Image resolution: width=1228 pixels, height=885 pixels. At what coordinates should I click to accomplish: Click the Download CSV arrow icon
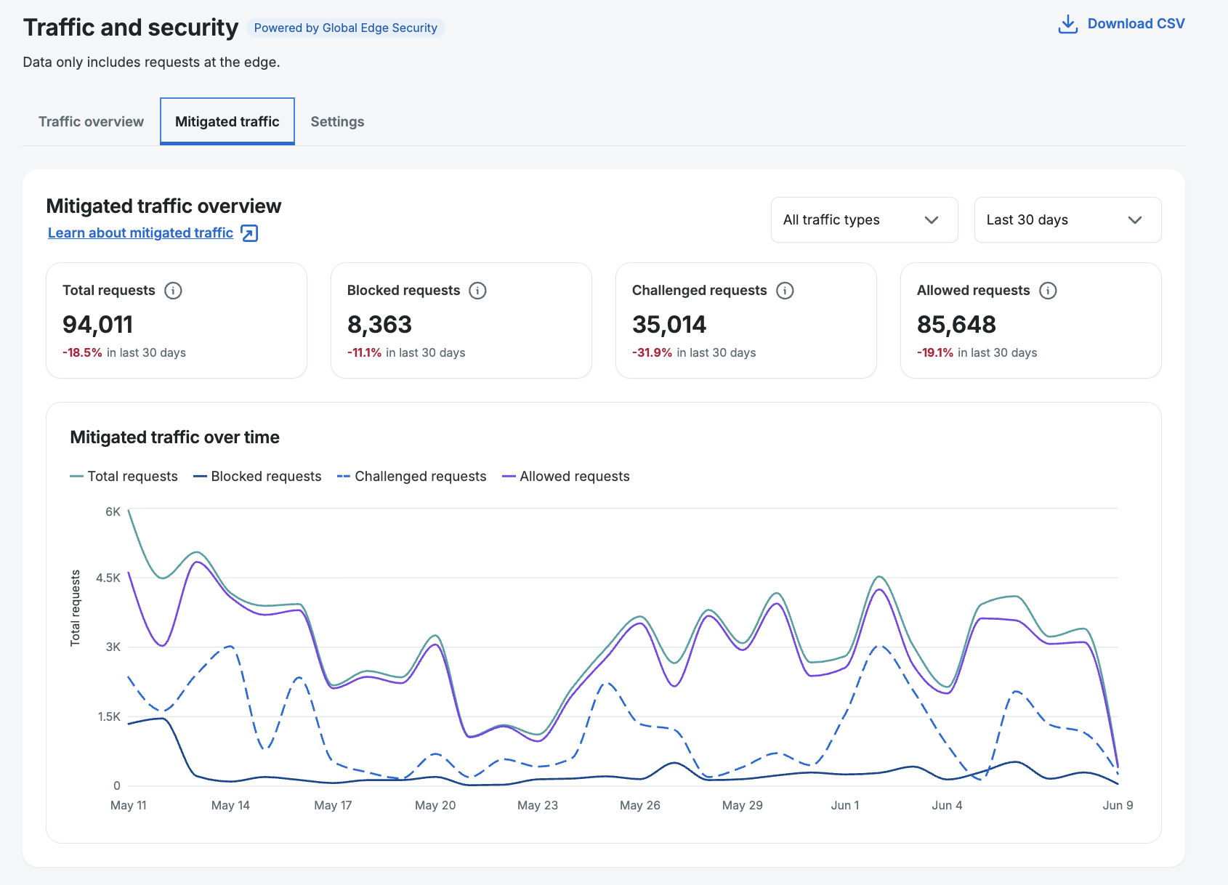point(1067,24)
